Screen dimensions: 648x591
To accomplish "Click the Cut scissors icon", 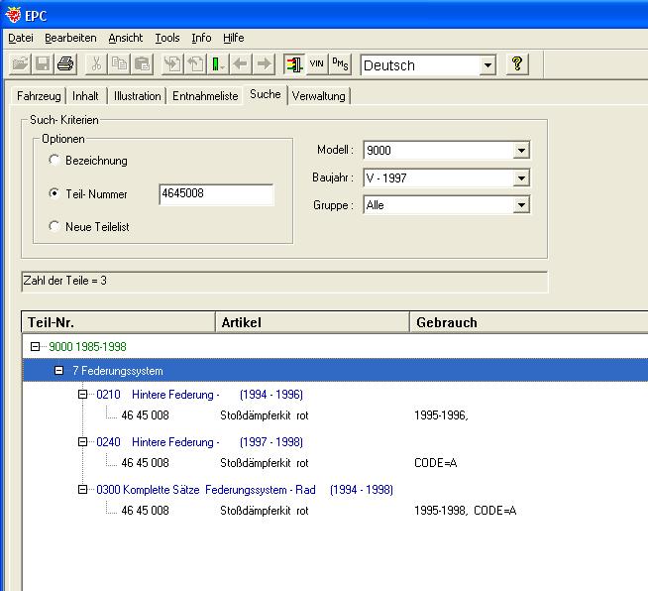I will pos(96,64).
